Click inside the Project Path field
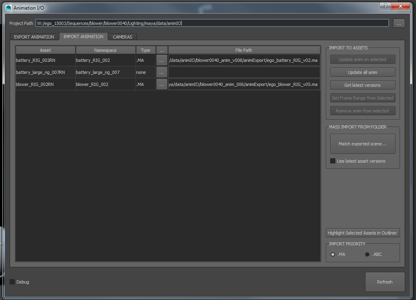This screenshot has height=300, width=416. [x=212, y=23]
